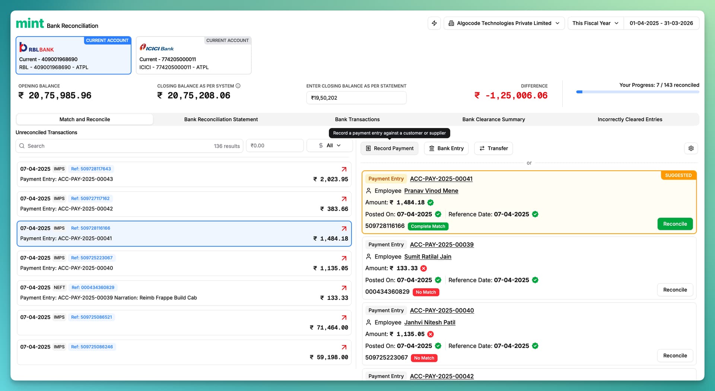This screenshot has width=715, height=391.
Task: Click the closing balance per statement field
Action: (356, 98)
